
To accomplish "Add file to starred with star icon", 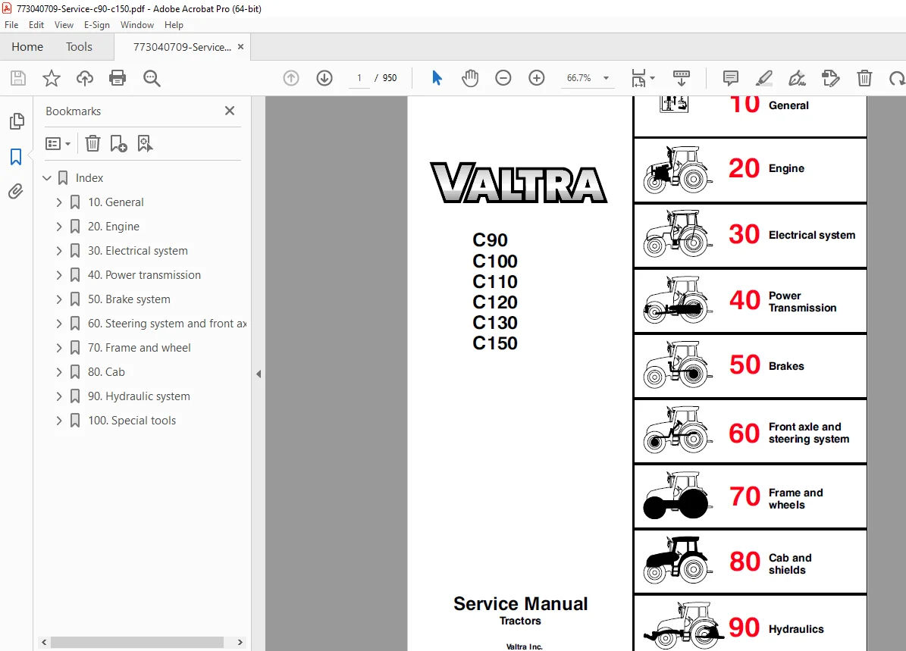I will pyautogui.click(x=52, y=78).
